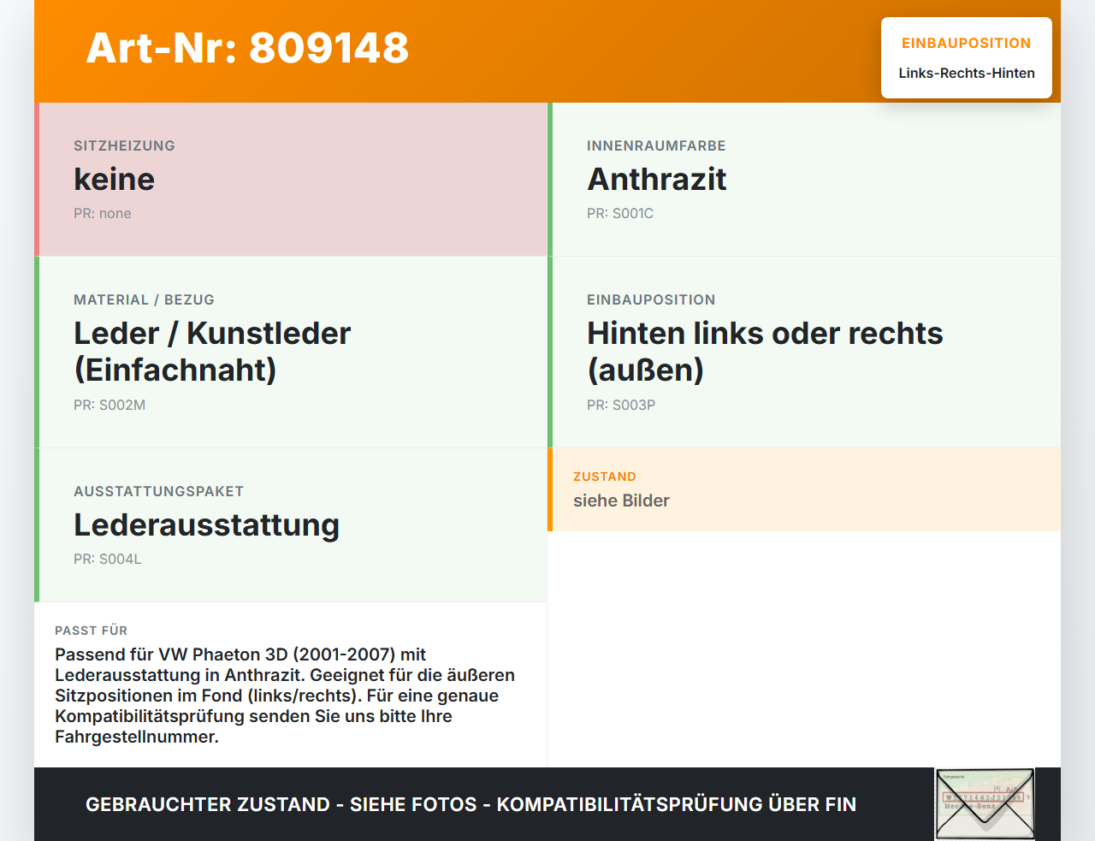
Task: Click the Passt für compatibility description text
Action: pos(285,696)
